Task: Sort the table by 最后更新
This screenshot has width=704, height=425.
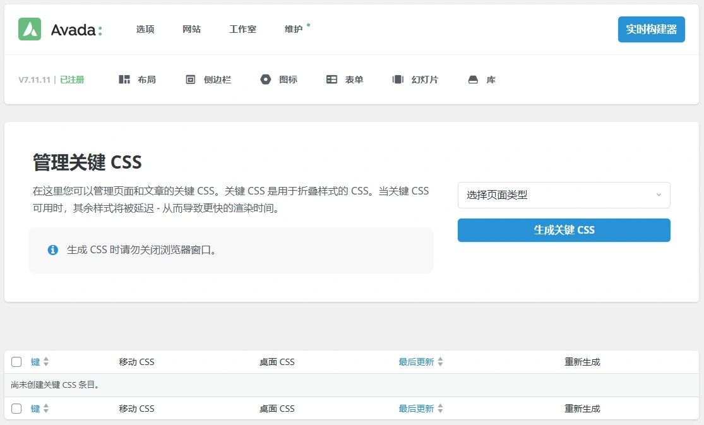Action: click(417, 361)
